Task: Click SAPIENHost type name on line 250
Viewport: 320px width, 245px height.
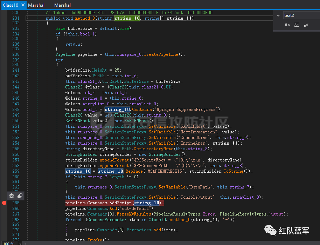Action: 78,121
